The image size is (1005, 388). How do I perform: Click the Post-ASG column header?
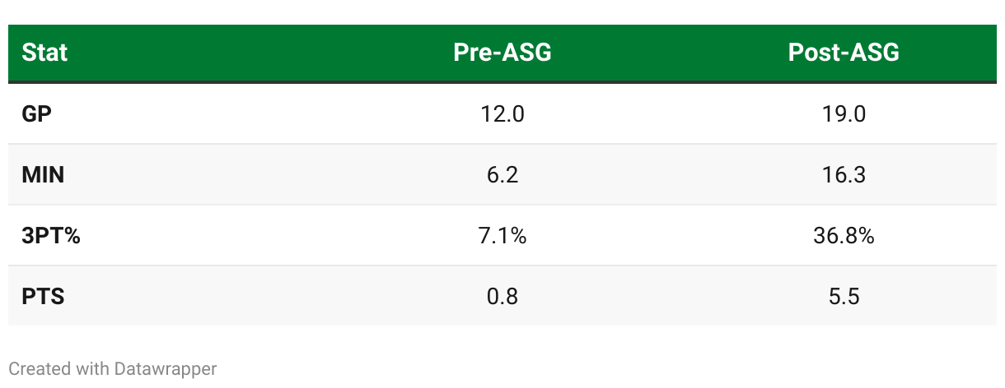point(843,53)
